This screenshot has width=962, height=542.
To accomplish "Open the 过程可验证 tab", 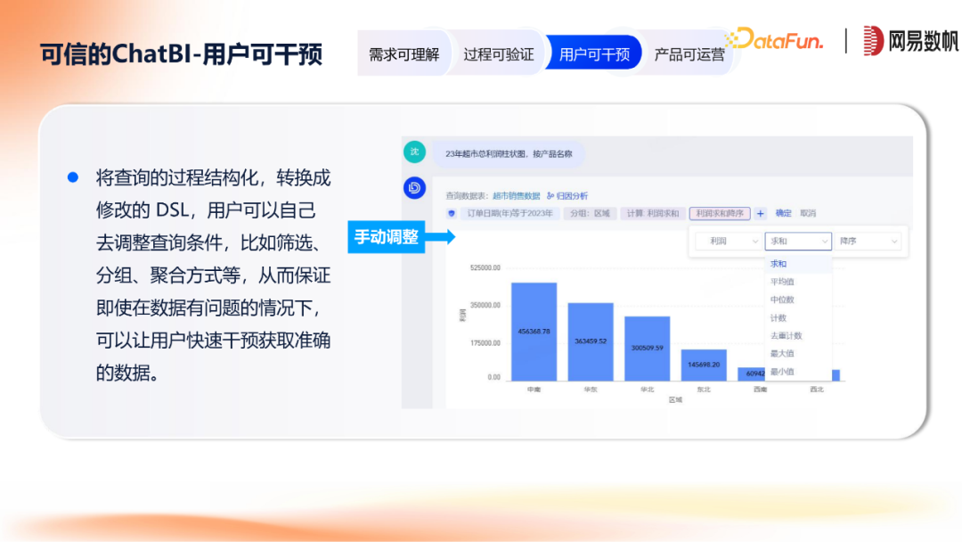I will coord(498,54).
